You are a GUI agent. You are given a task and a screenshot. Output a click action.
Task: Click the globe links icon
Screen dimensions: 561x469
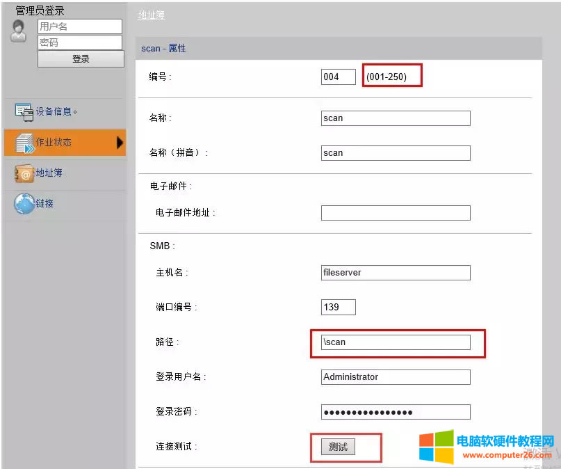24,204
